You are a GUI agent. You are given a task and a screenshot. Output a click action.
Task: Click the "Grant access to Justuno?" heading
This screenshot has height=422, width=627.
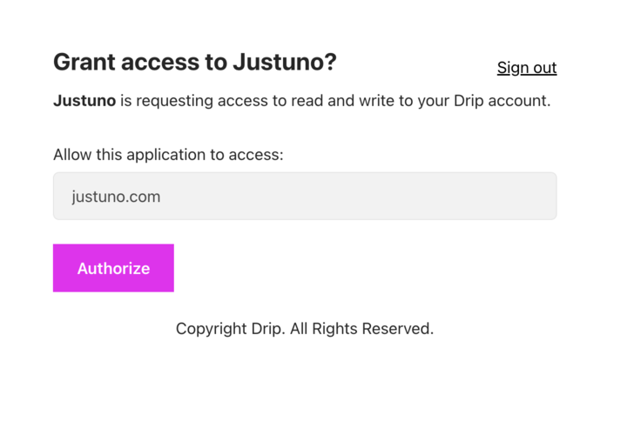click(x=194, y=63)
